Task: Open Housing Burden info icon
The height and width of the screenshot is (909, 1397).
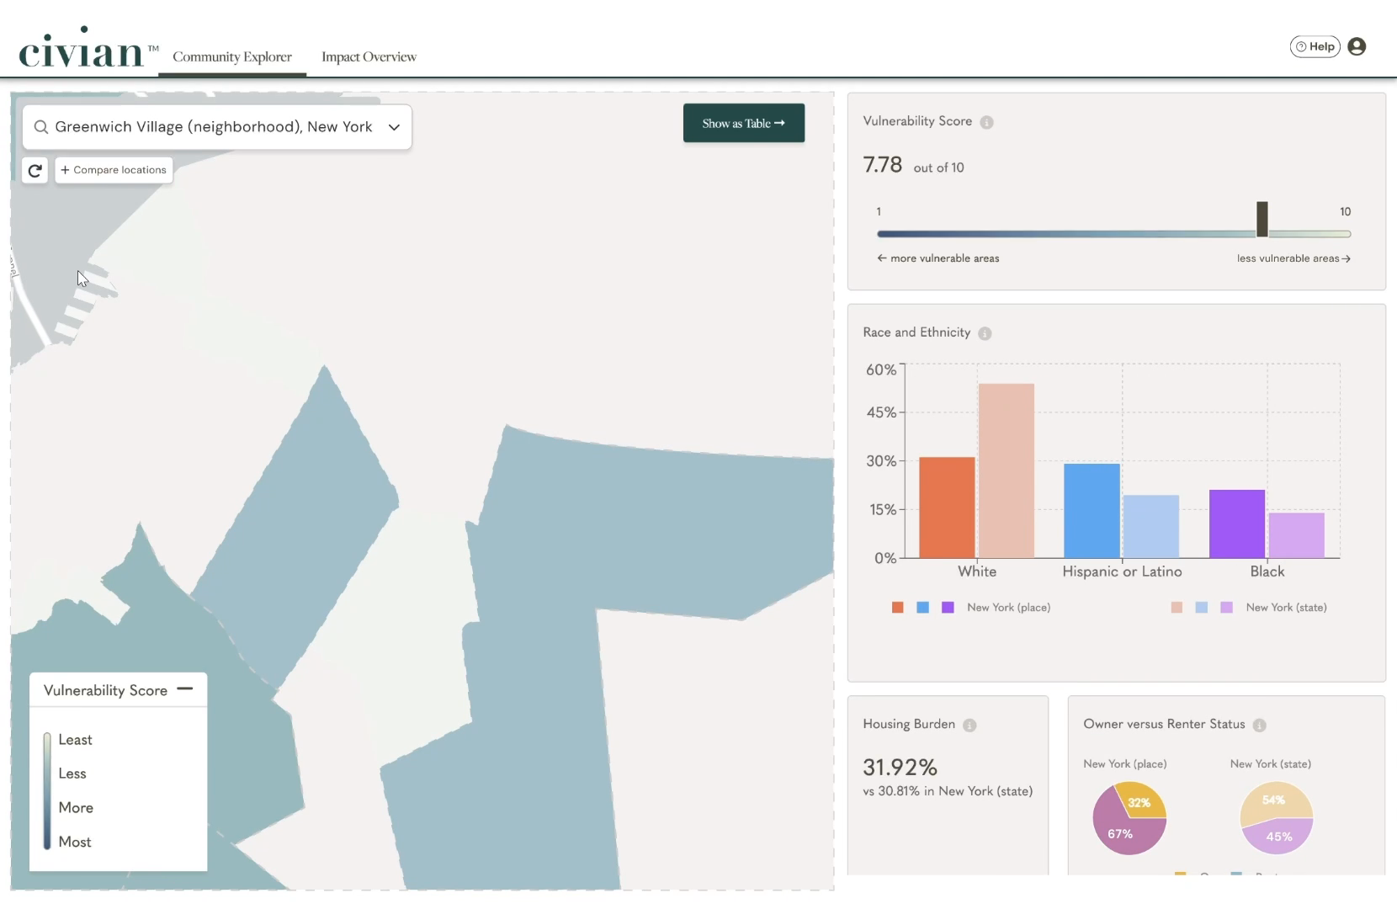Action: pos(969,725)
